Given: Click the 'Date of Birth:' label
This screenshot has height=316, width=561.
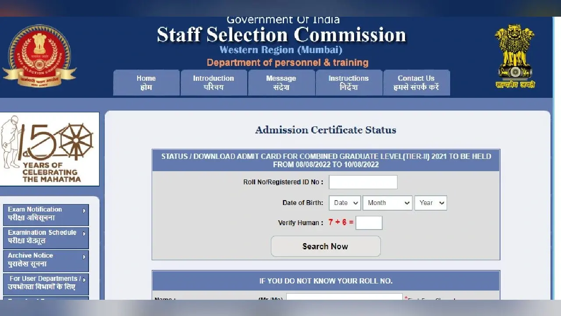Looking at the screenshot, I should pos(303,203).
